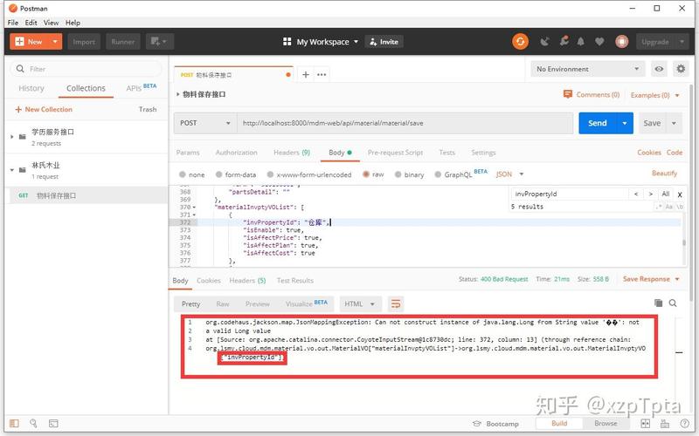
Task: Open the Help menu
Action: [x=73, y=23]
